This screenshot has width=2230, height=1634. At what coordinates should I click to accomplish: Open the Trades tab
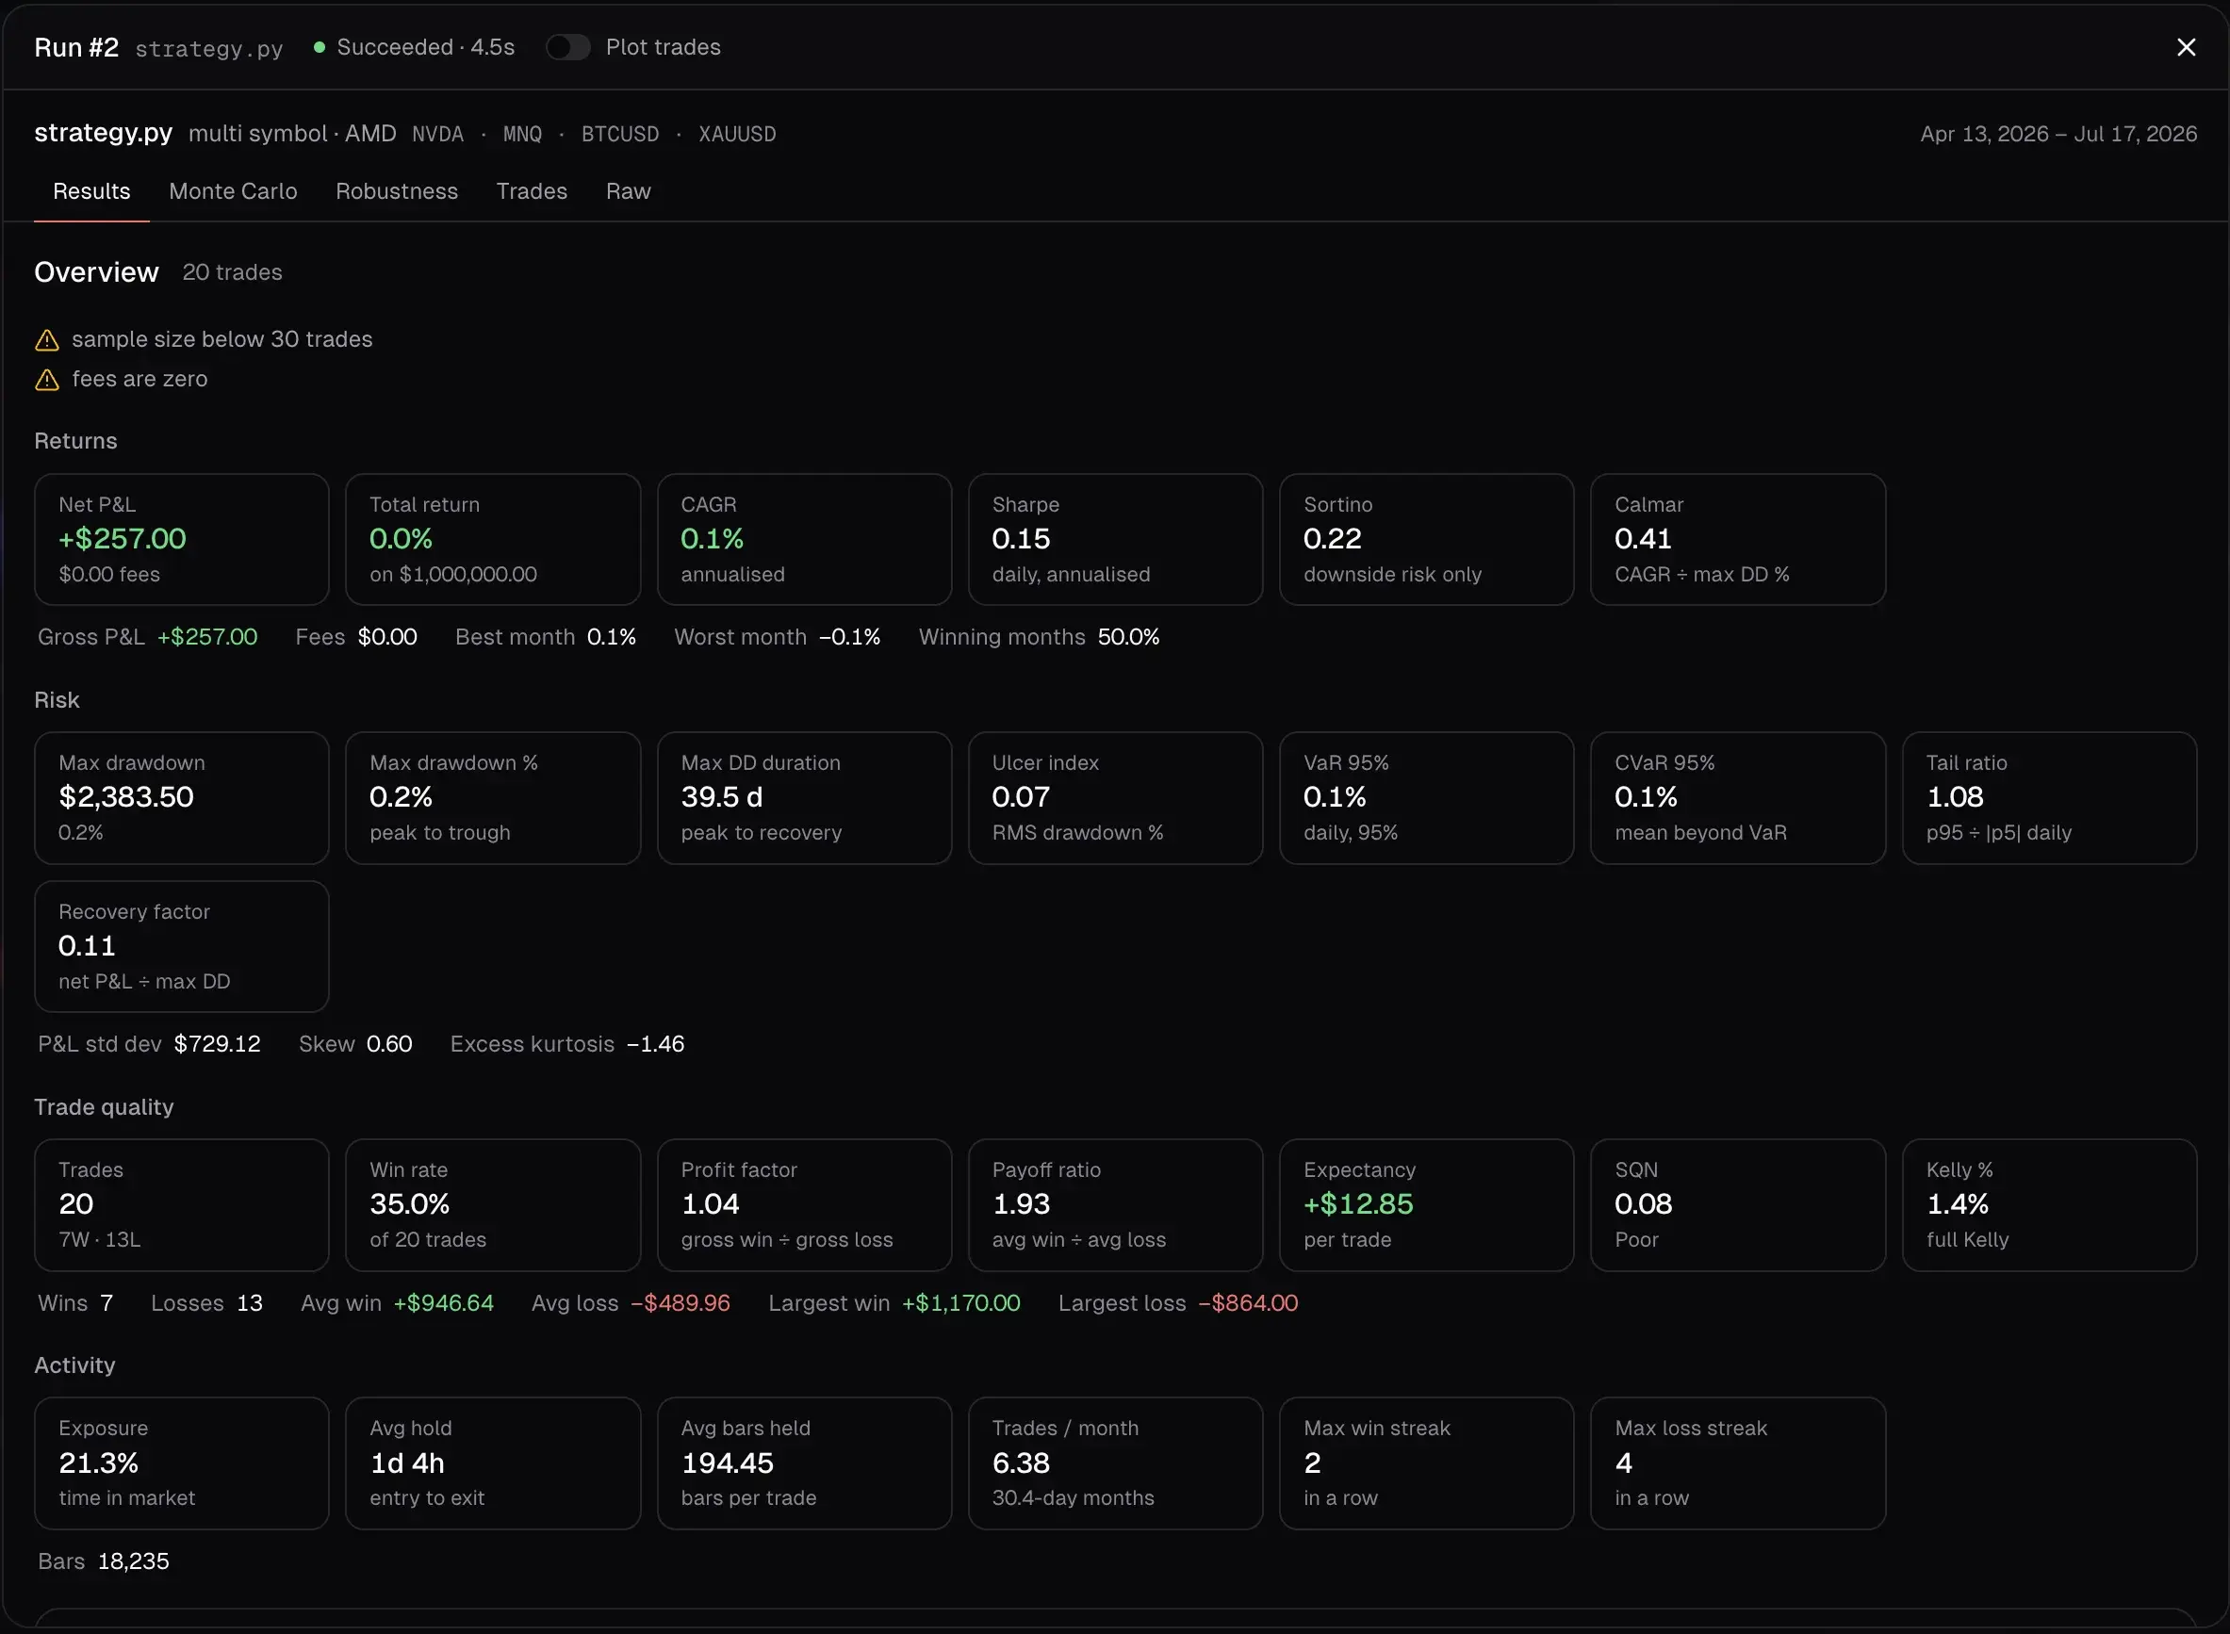point(532,191)
